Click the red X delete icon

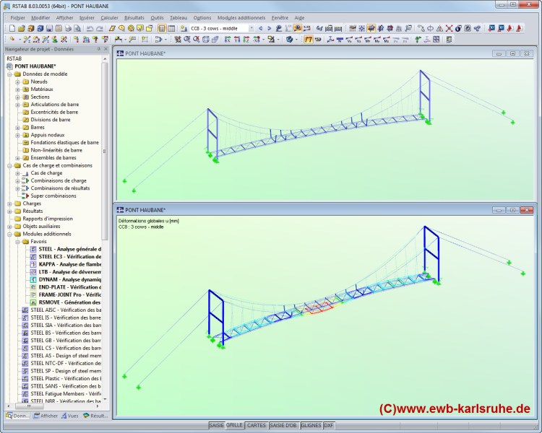(449, 28)
